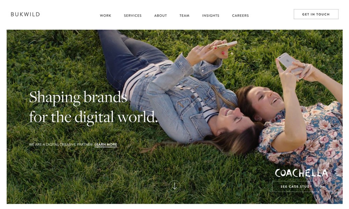Viewport: 349px width, 209px height.
Task: Click the circled down-arrow scroll icon
Action: [x=174, y=186]
